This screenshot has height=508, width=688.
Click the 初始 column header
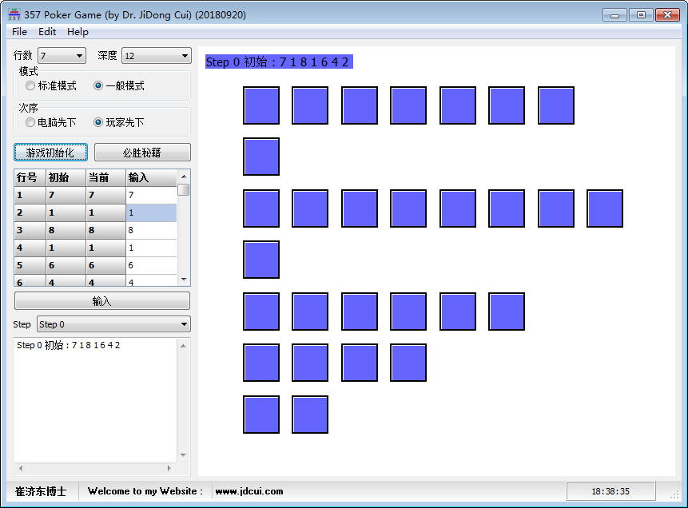coord(66,177)
